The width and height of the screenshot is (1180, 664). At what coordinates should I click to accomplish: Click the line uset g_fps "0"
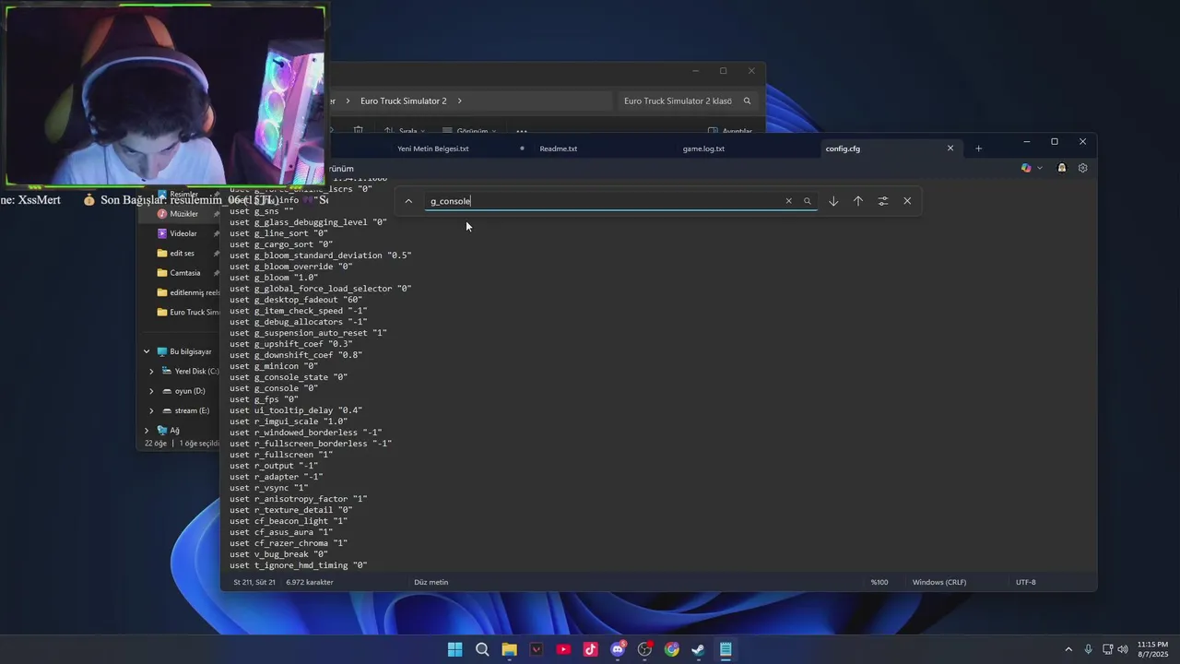pos(264,399)
